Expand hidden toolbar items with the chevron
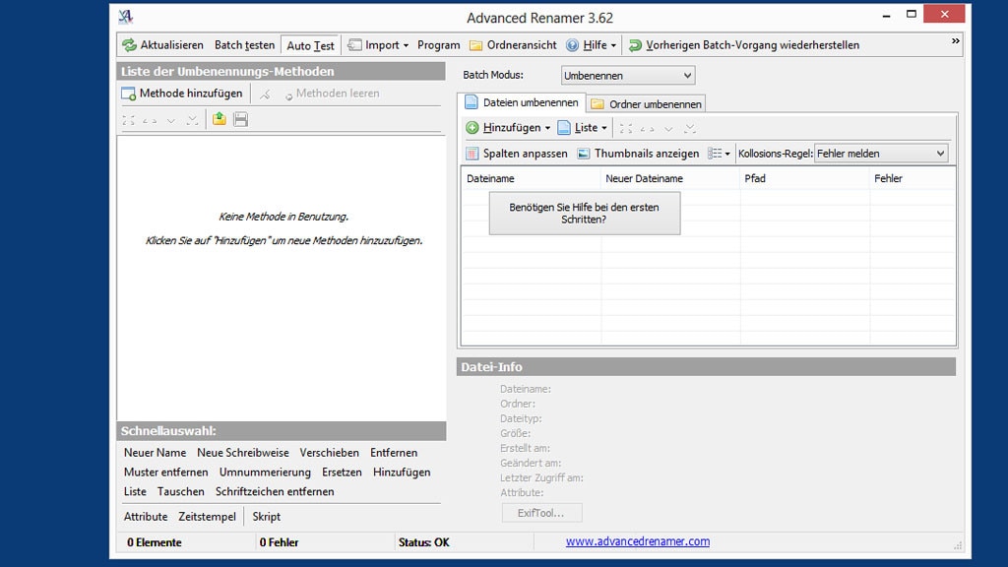1008x567 pixels. coord(955,41)
